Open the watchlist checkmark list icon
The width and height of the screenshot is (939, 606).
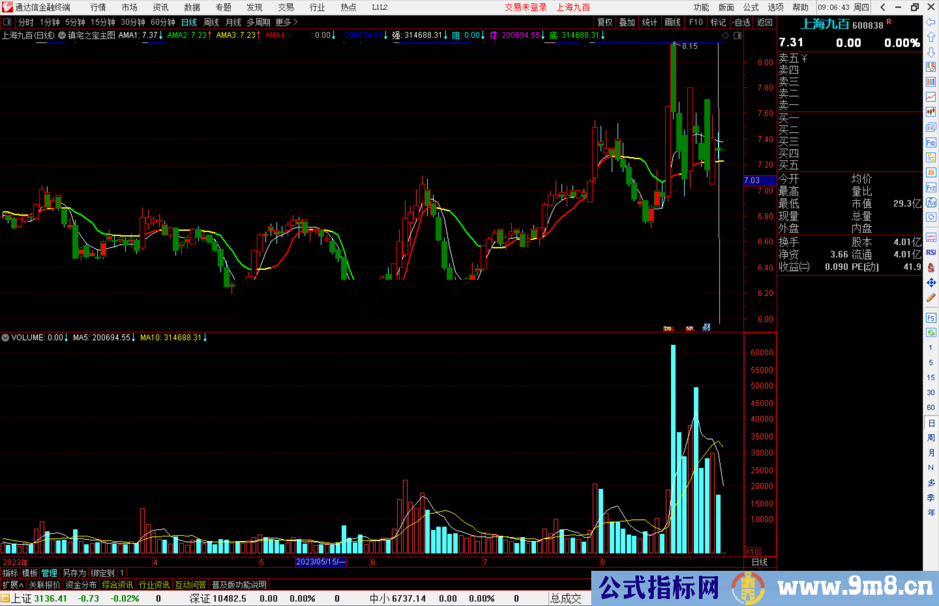[x=931, y=67]
